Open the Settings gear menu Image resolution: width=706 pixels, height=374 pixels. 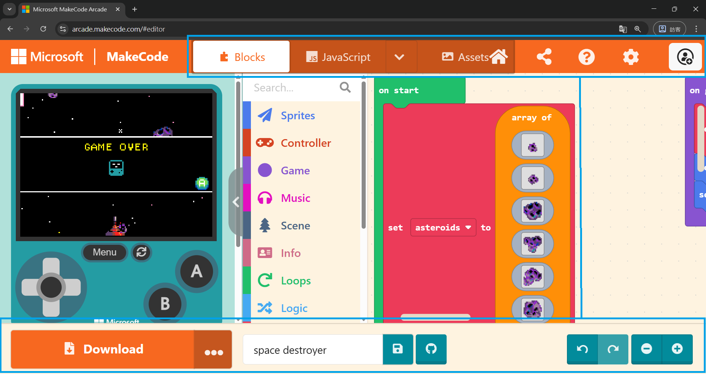tap(631, 57)
